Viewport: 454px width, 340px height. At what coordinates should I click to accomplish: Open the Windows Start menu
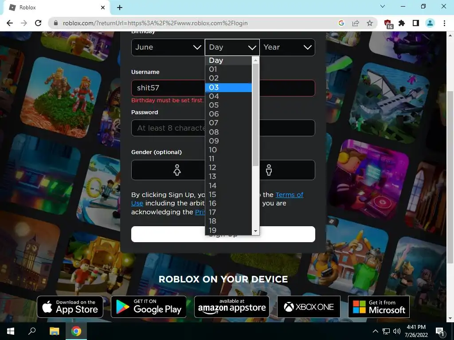11,331
